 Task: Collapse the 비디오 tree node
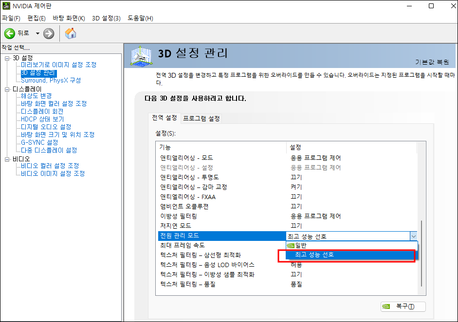tap(7, 159)
